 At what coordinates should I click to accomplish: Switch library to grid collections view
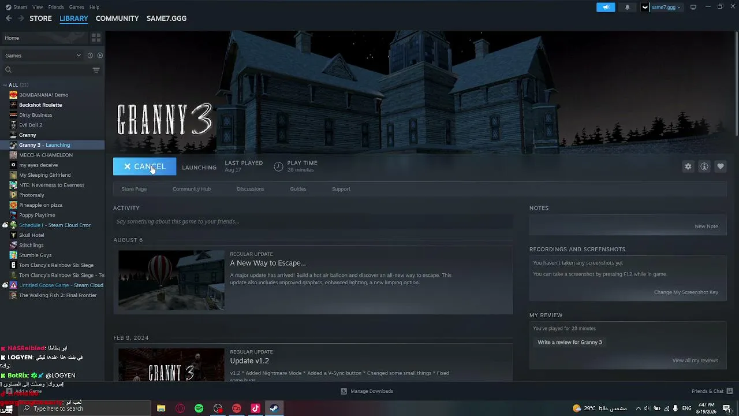(96, 38)
